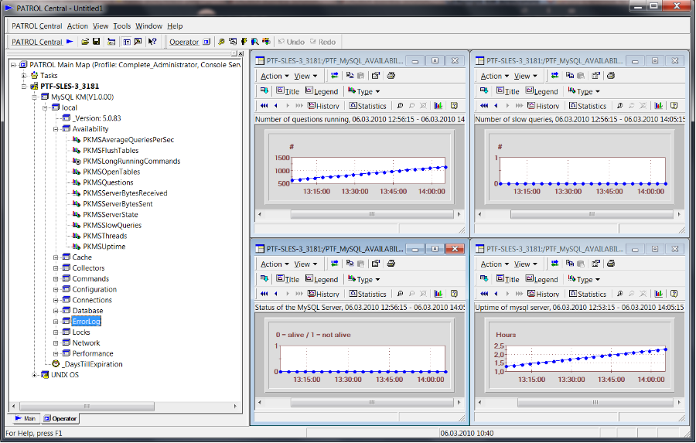Click Statistics in server status chart window

[x=367, y=294]
